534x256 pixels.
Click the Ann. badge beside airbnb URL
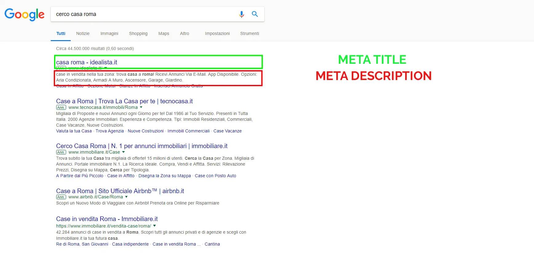tap(61, 197)
